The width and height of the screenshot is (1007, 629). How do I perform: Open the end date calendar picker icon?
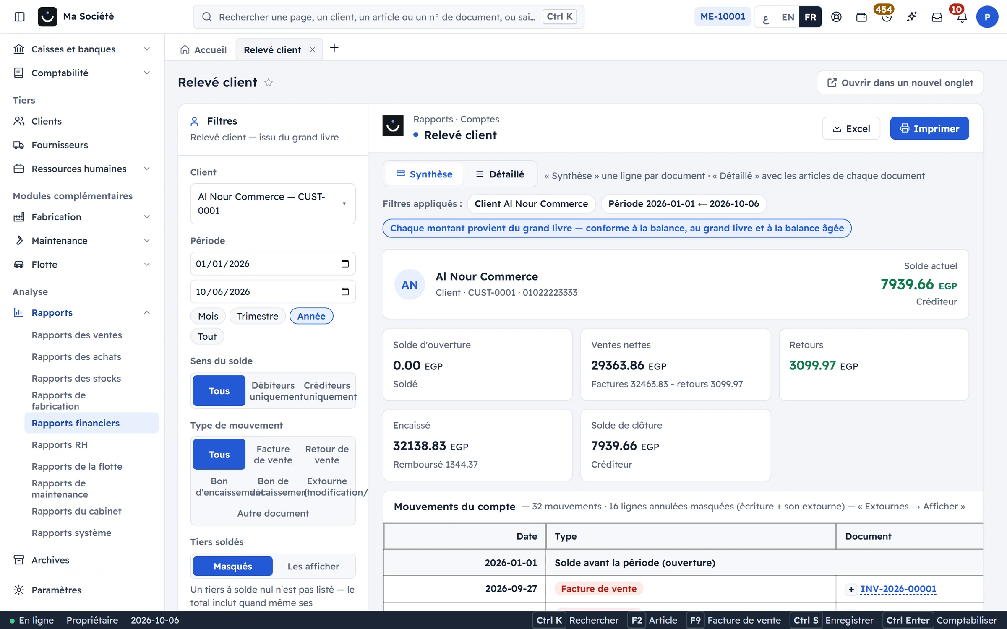[x=345, y=291]
